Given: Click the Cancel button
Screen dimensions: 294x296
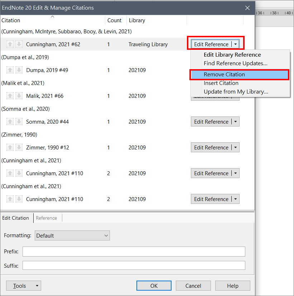Looking at the screenshot, I should [x=193, y=286].
